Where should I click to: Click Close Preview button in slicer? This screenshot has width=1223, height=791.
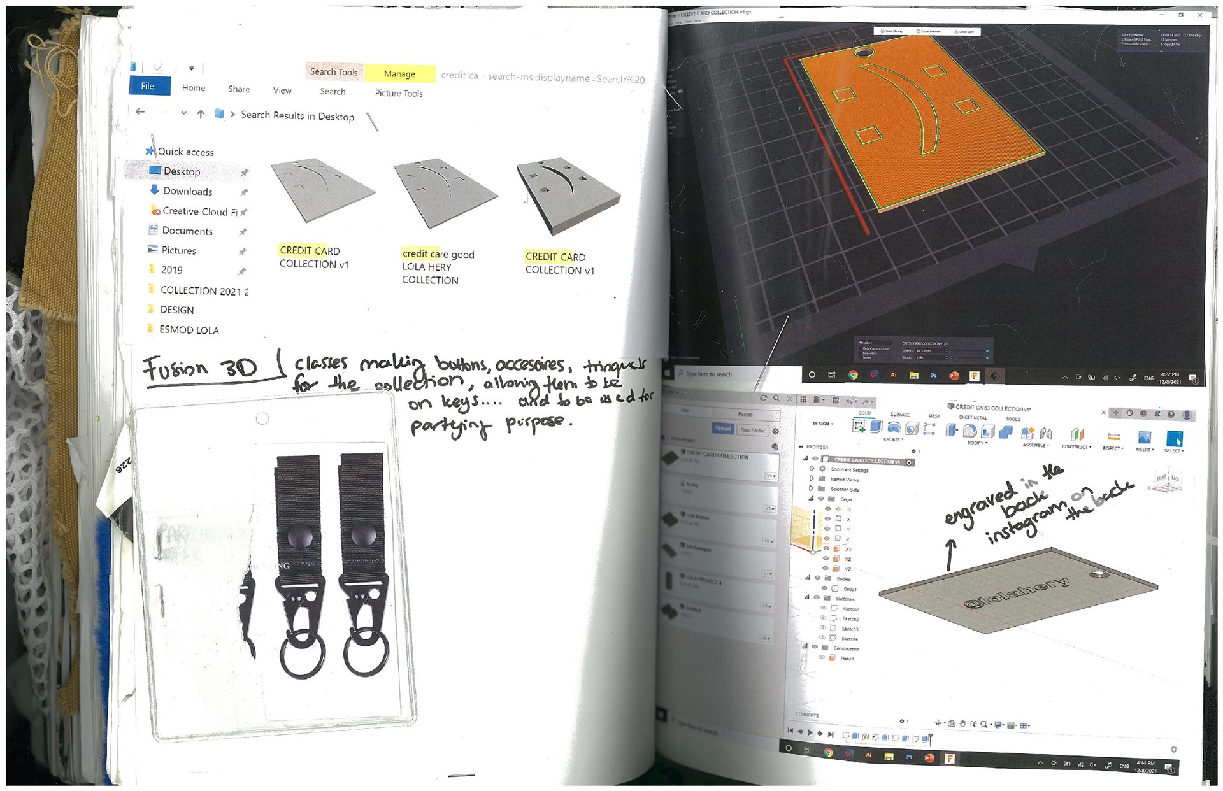point(929,31)
